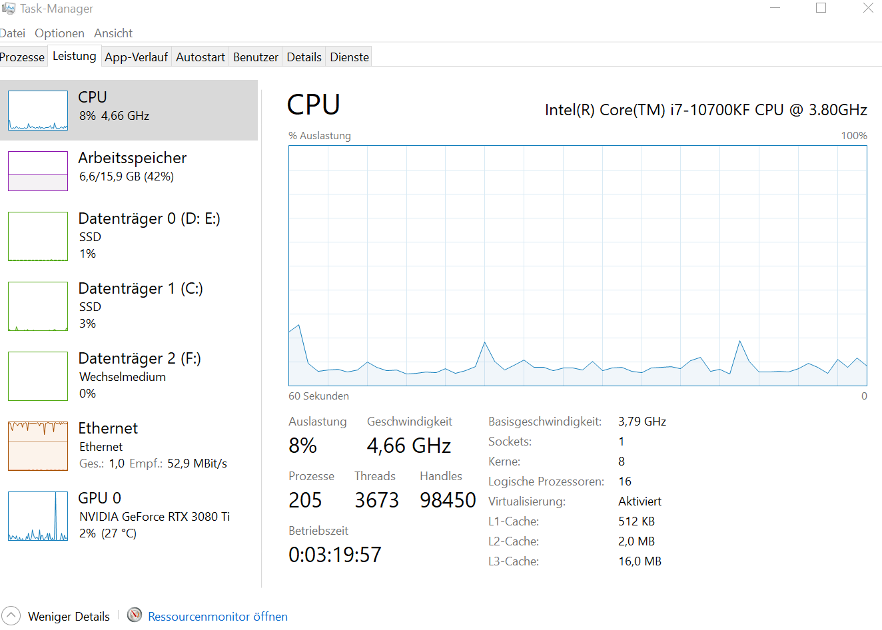
Task: Open Ressourcenmonitor öffnen link
Action: click(x=218, y=616)
